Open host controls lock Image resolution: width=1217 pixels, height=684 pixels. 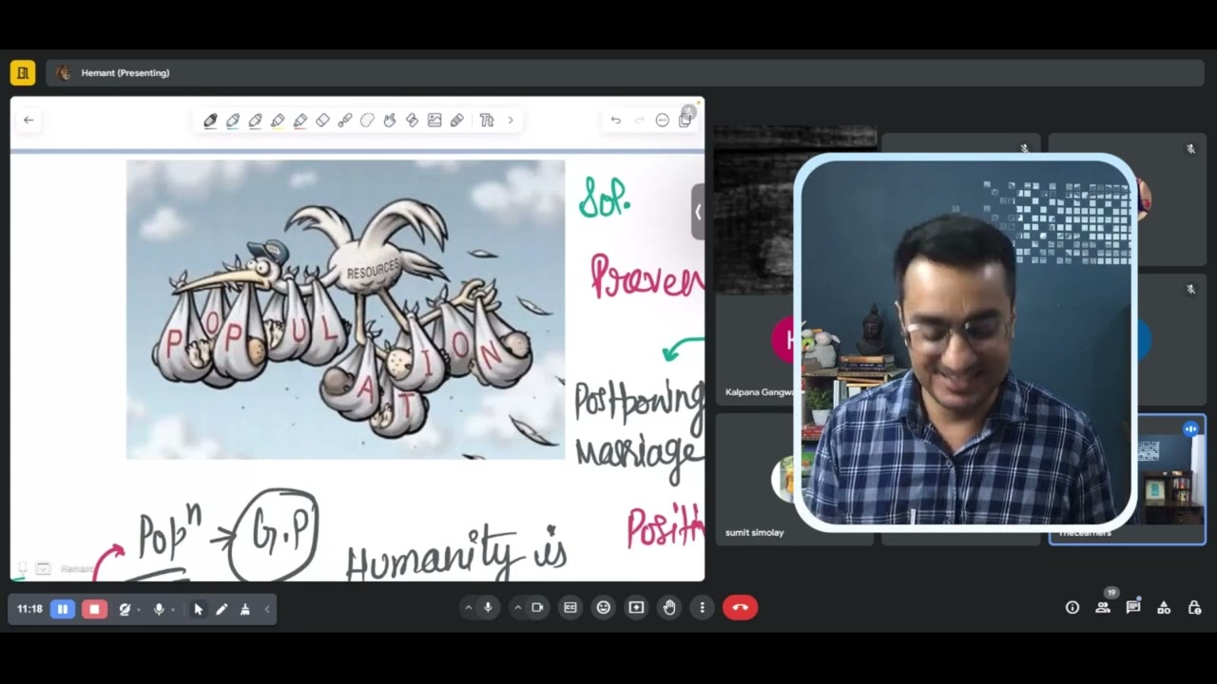coord(1194,608)
